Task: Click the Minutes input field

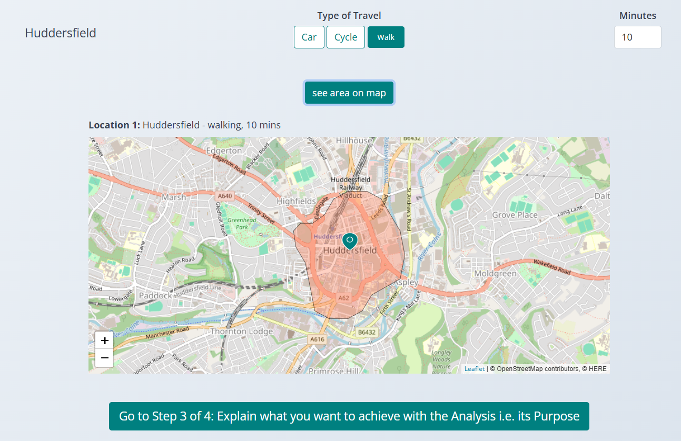Action: (637, 37)
